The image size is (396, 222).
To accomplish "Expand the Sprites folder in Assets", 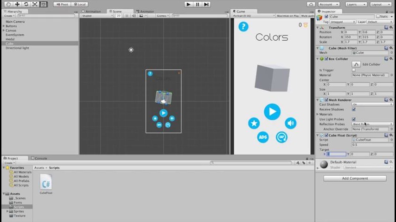I will tap(8, 211).
